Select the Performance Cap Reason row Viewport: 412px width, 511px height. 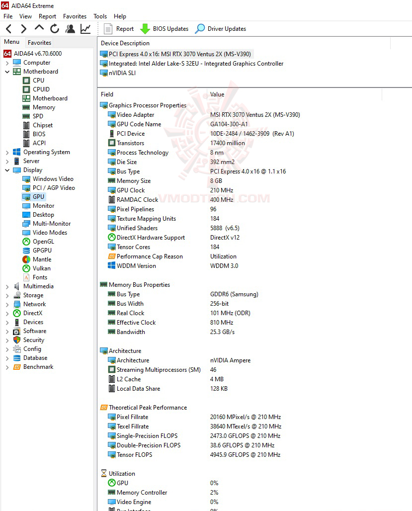(x=172, y=256)
